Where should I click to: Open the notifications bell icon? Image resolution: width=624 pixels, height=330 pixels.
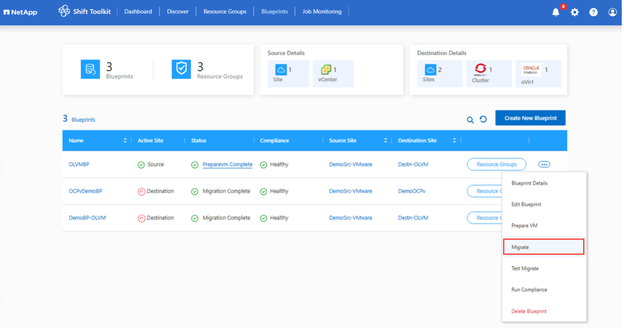[x=555, y=12]
